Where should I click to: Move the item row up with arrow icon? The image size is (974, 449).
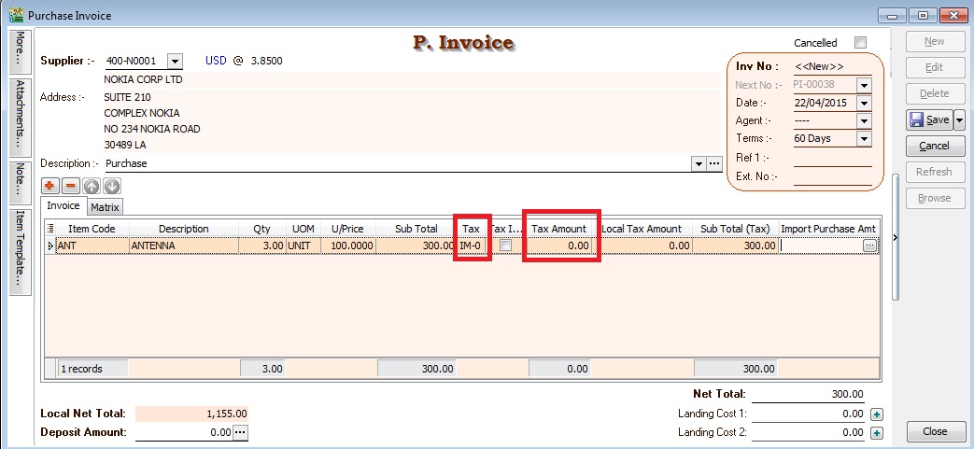click(x=92, y=187)
